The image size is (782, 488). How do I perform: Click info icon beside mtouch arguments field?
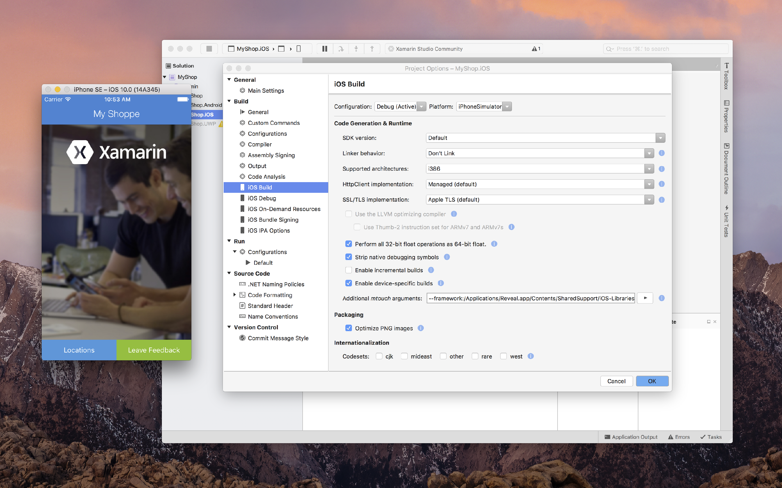point(662,298)
